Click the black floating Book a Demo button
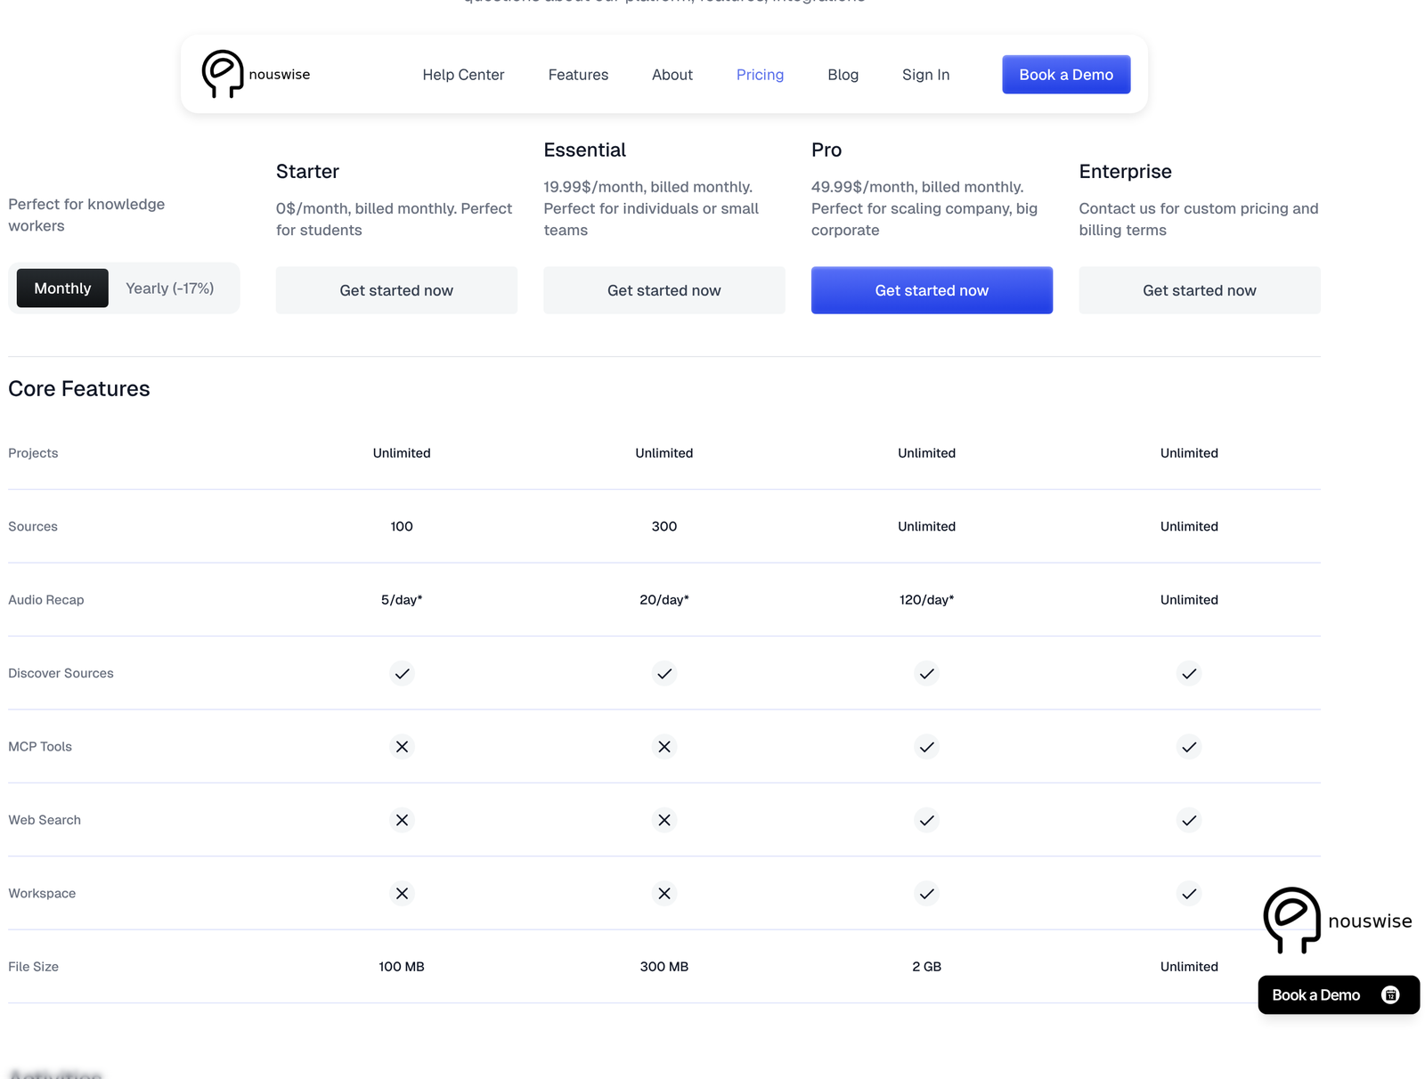 1339,995
